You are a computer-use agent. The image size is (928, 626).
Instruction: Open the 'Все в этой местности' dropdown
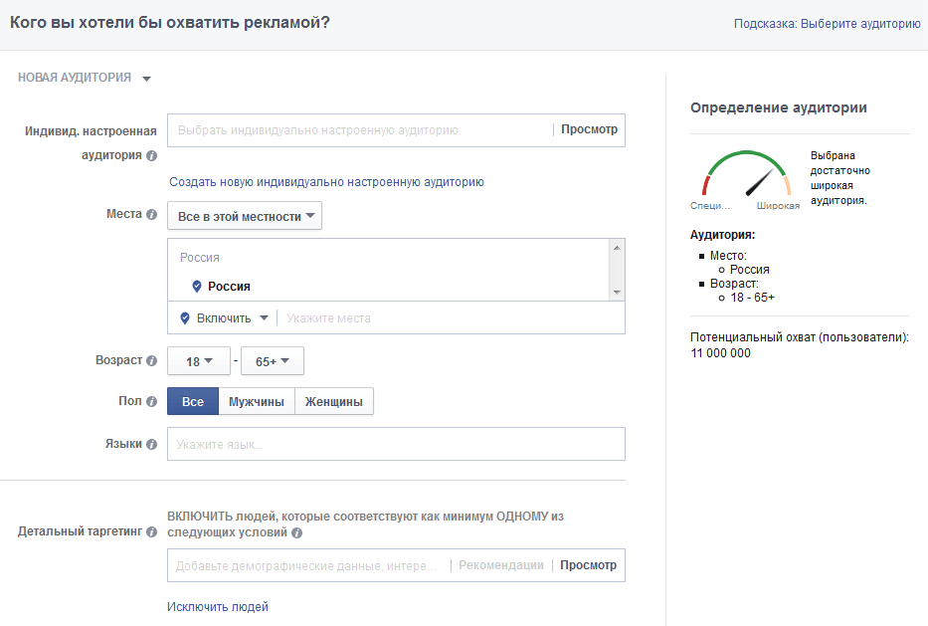[x=245, y=216]
